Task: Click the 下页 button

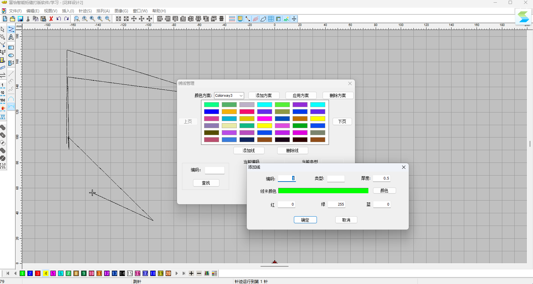Action: pyautogui.click(x=342, y=121)
